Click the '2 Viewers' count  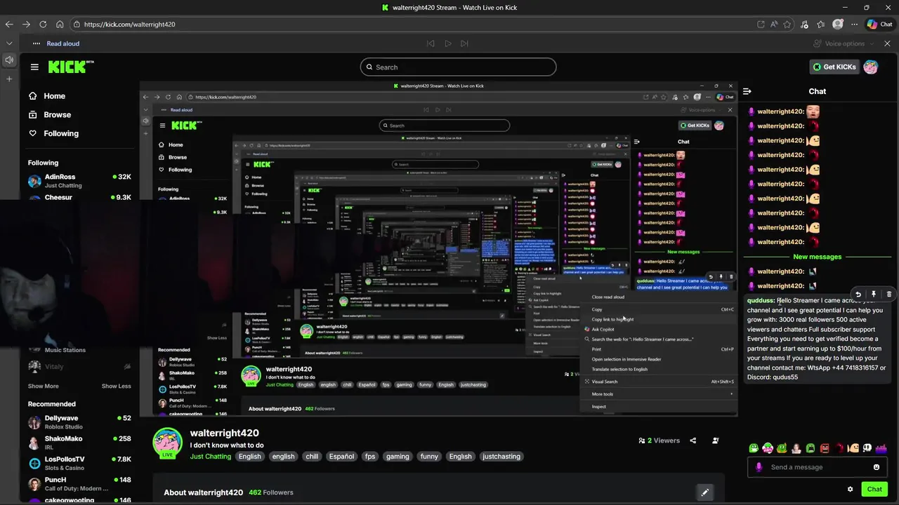660,440
